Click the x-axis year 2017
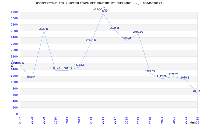This screenshot has width=200, height=125. (x=115, y=120)
